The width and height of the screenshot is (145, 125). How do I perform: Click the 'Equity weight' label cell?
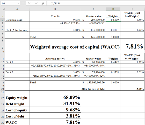[17, 97]
